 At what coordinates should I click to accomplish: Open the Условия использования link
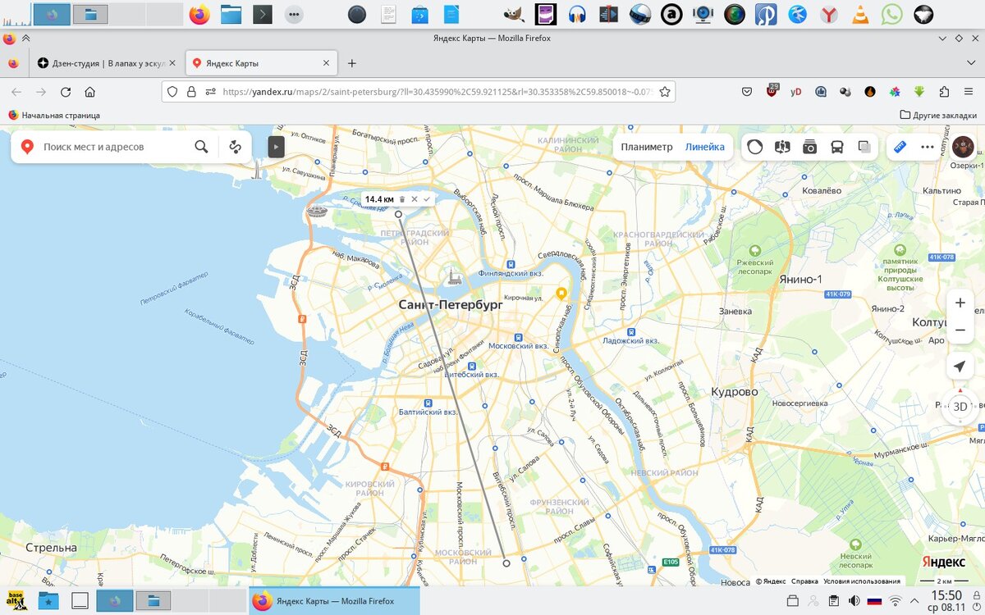tap(862, 581)
